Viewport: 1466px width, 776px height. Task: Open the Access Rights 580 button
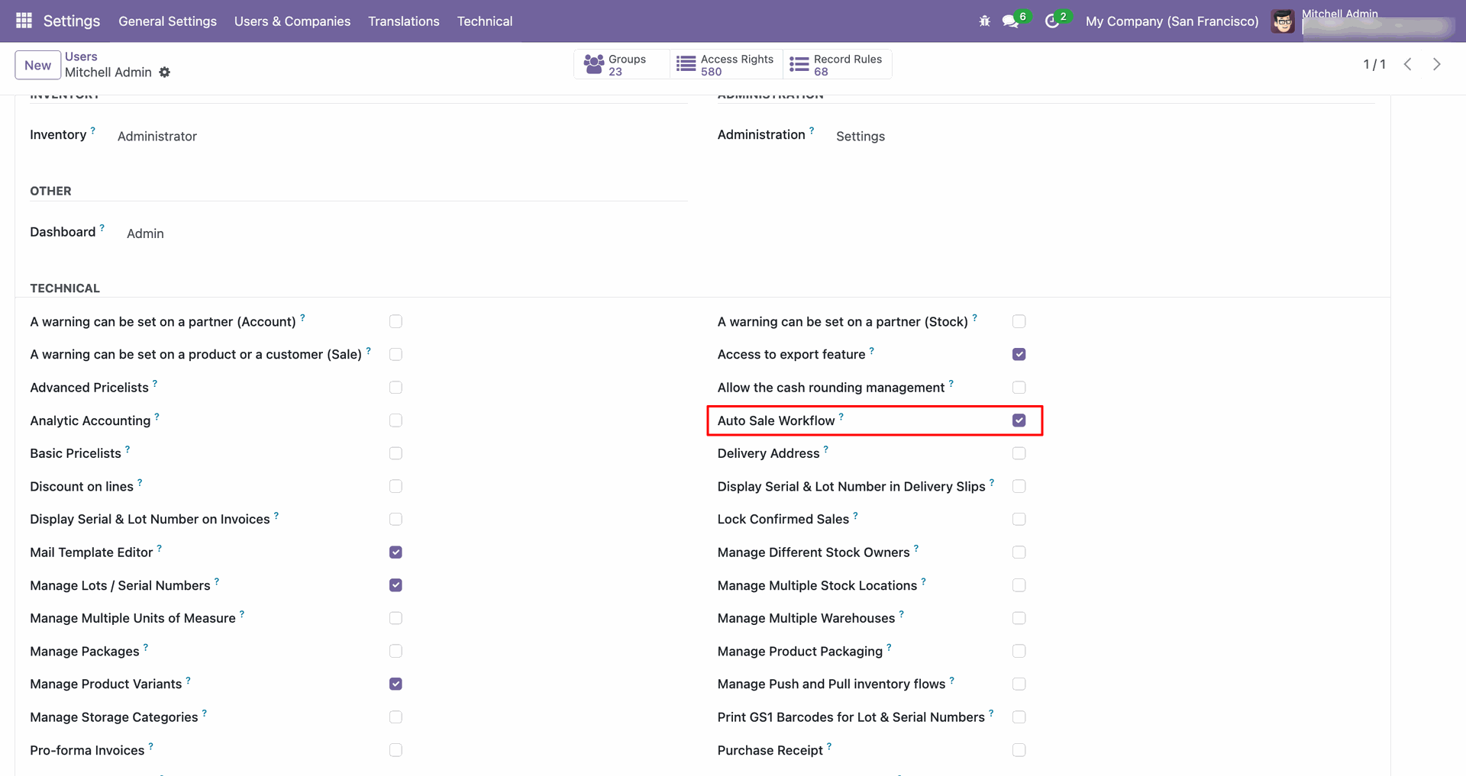click(726, 65)
